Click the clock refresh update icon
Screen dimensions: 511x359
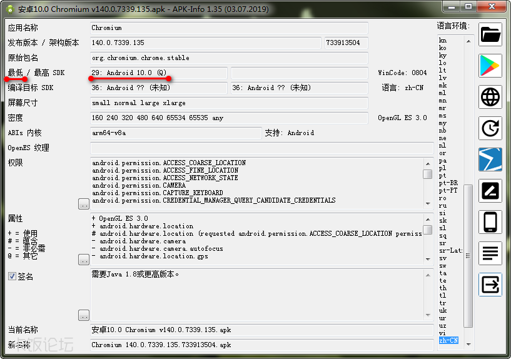tap(490, 128)
